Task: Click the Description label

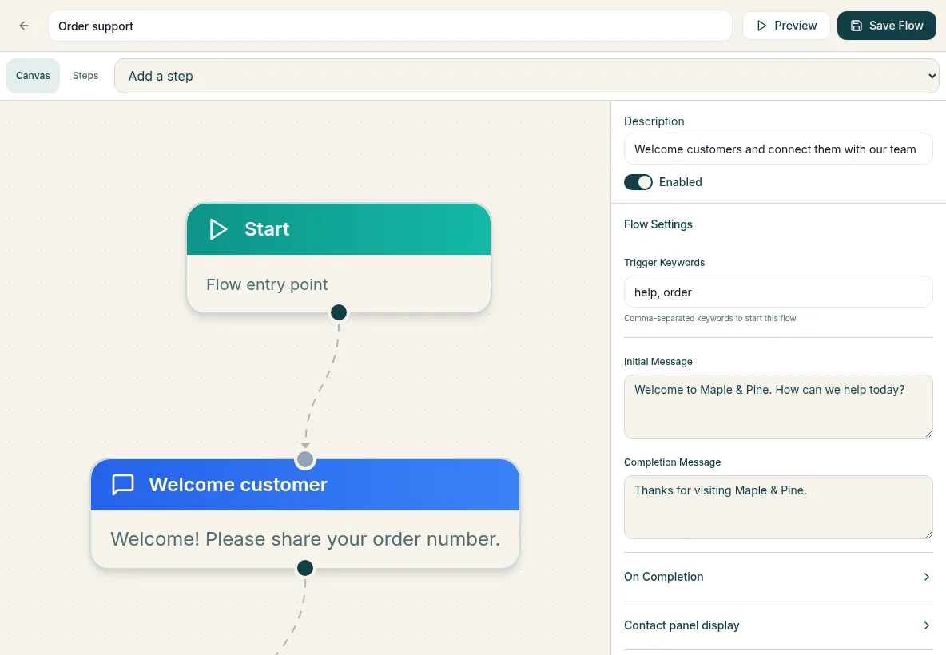Action: pyautogui.click(x=654, y=121)
